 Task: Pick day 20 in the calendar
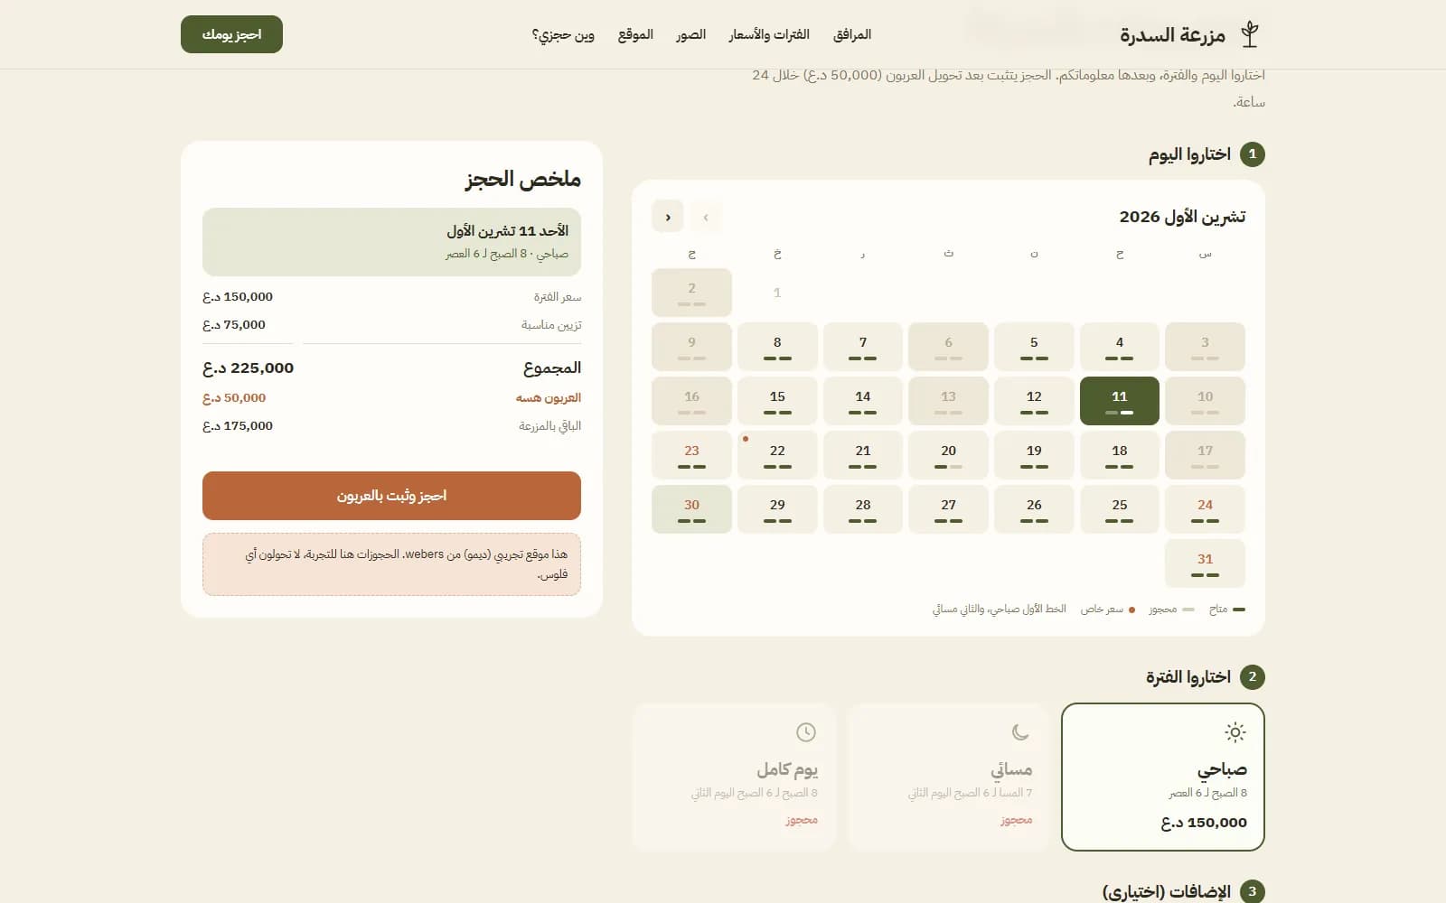click(x=948, y=455)
